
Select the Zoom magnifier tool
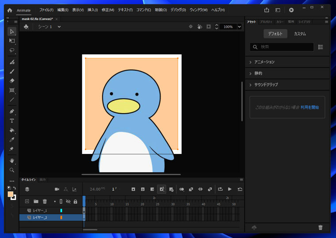coord(12,170)
